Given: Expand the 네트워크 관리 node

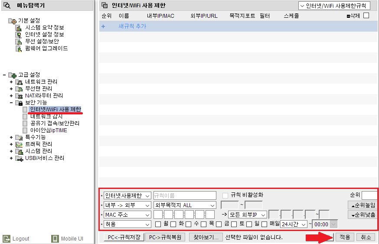Looking at the screenshot, I should (11, 82).
